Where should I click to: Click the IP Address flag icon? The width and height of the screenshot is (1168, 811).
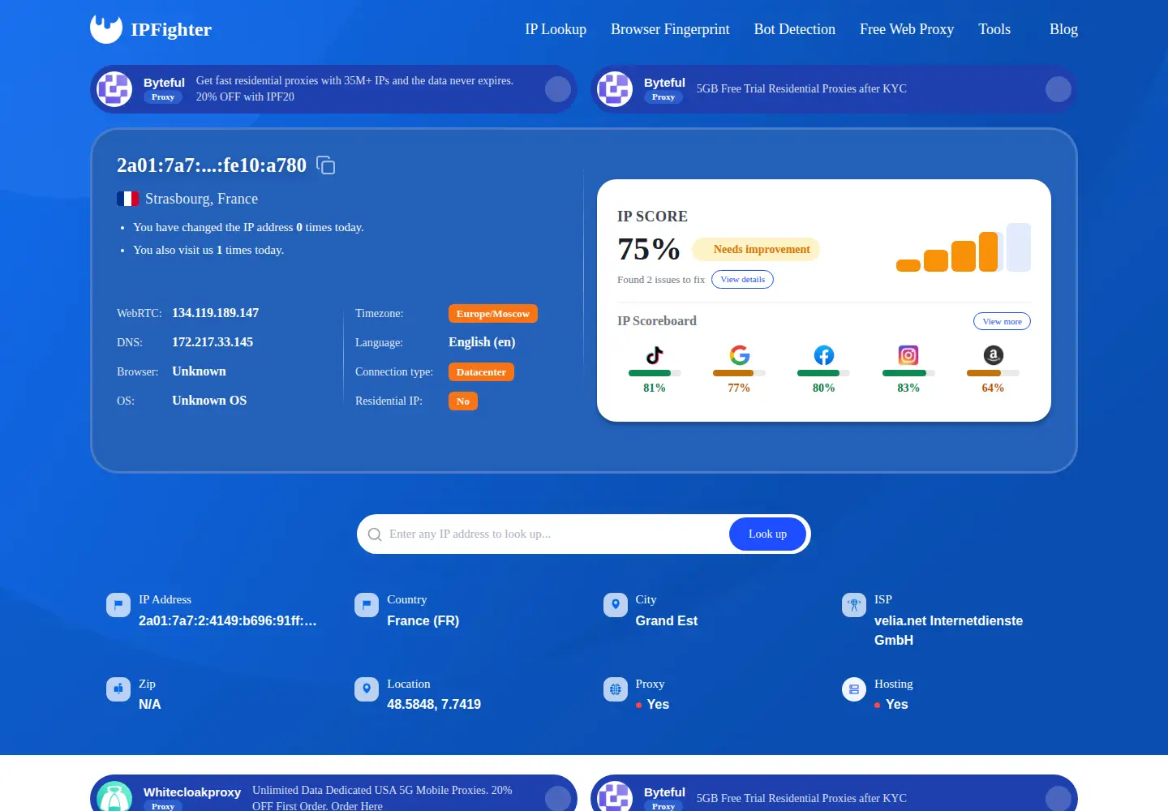(118, 605)
